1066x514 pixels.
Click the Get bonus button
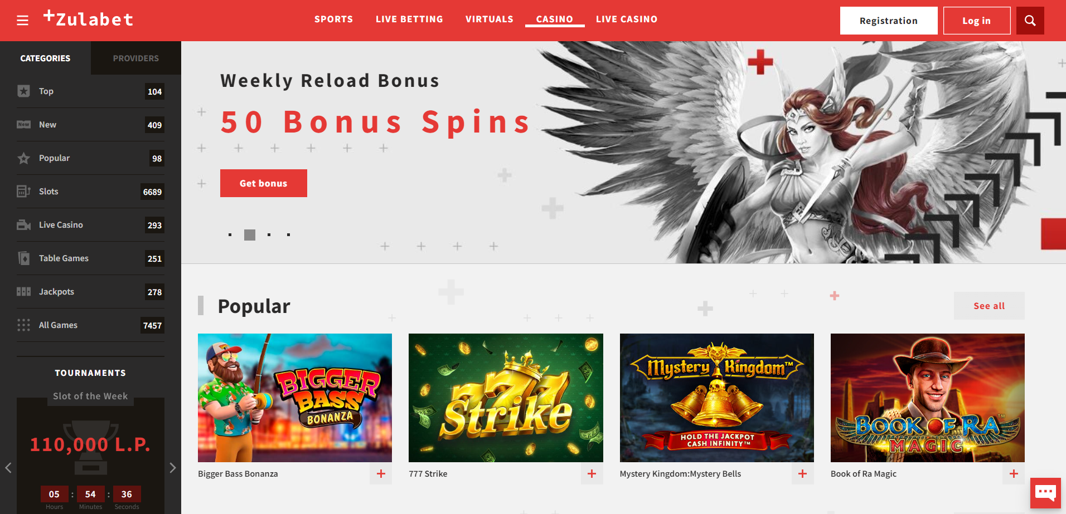coord(264,183)
